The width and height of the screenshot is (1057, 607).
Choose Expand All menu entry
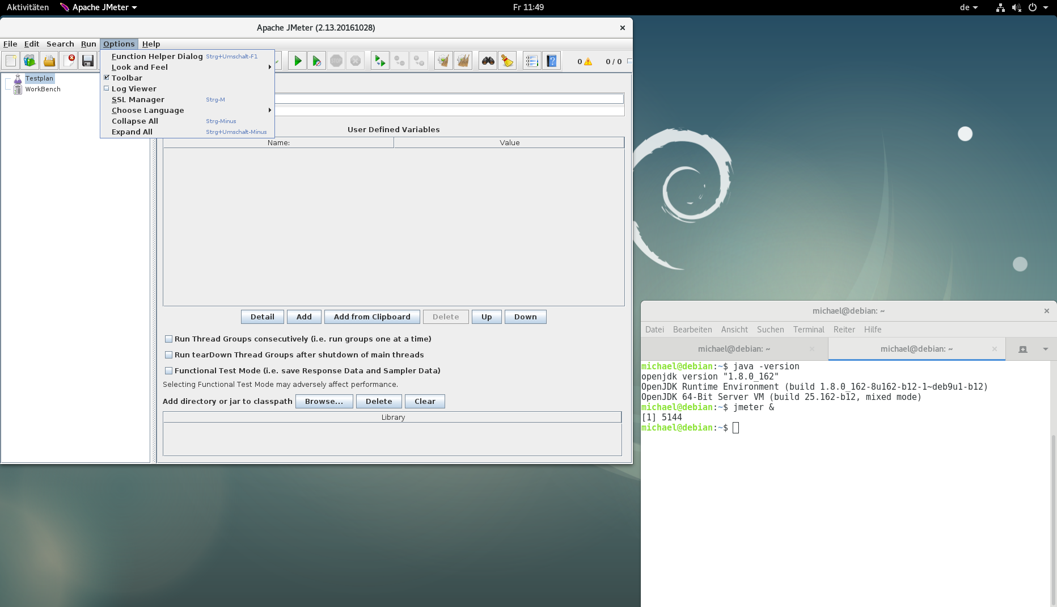tap(187, 132)
